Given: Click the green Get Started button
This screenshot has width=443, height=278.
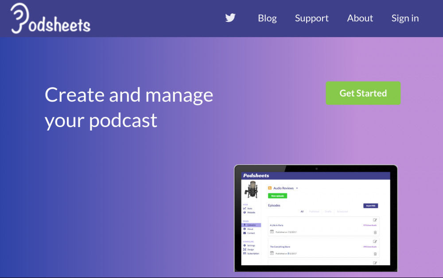Looking at the screenshot, I should (x=363, y=93).
